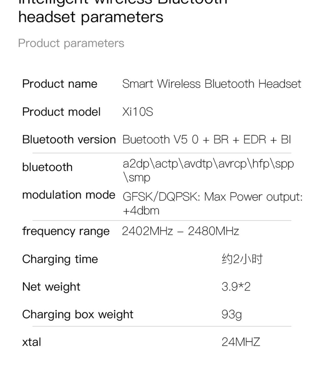Select the 'Product parameters' subtitle
This screenshot has height=366, width=313.
[71, 43]
